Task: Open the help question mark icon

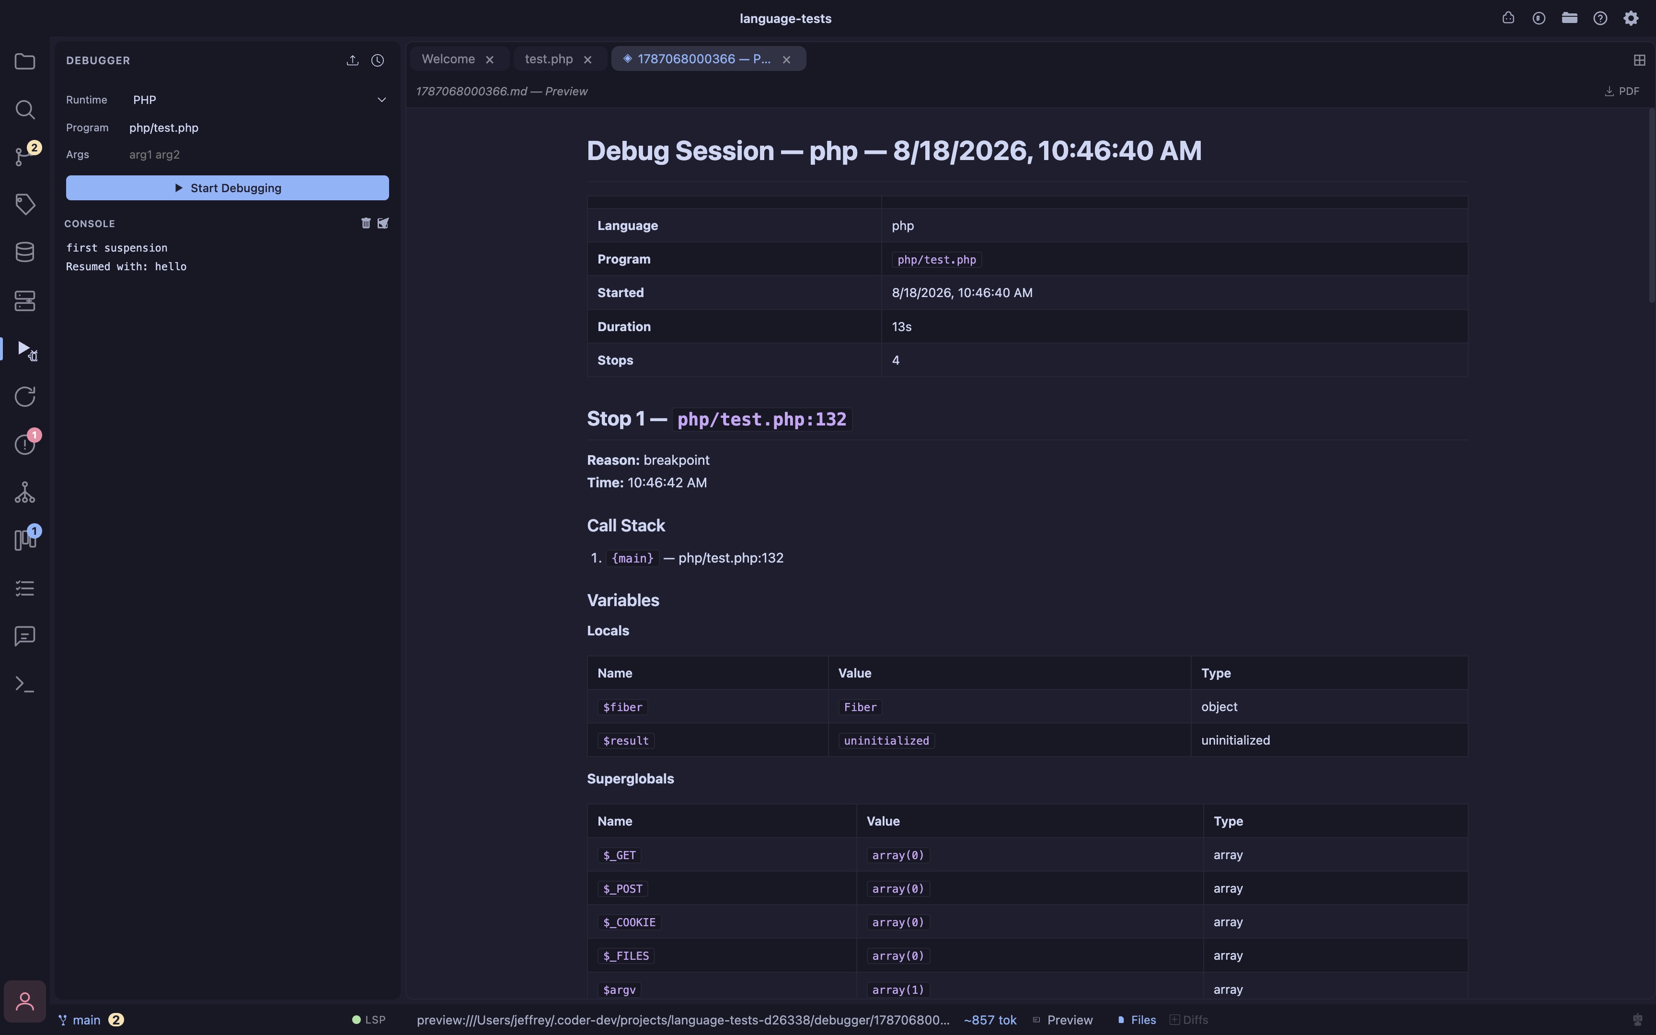Action: point(1600,19)
